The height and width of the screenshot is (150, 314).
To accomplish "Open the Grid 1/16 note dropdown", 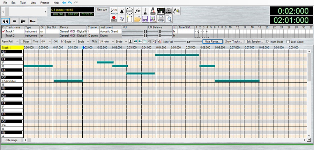I will (x=68, y=42).
